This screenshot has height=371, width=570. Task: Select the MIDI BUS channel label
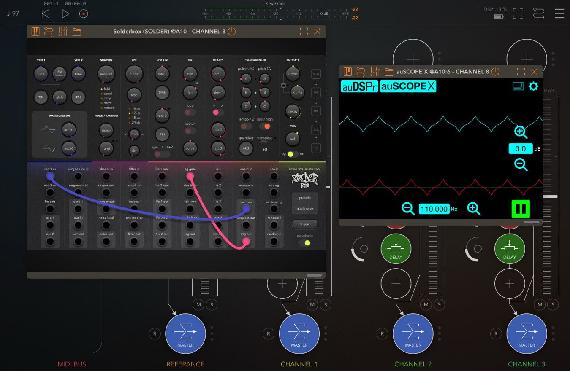pyautogui.click(x=72, y=364)
